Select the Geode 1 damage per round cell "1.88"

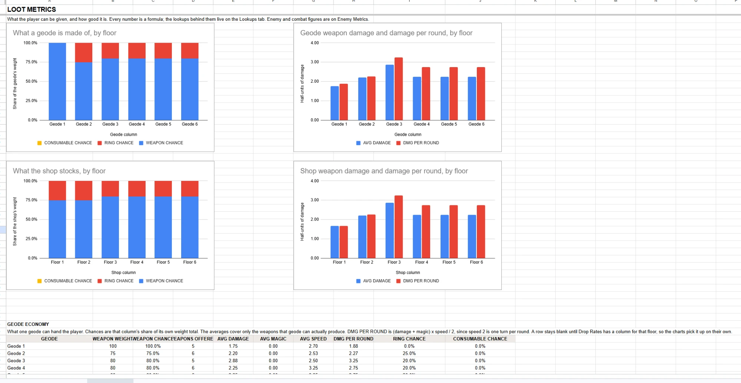coord(353,346)
